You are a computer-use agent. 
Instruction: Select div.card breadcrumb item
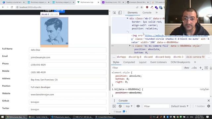tap(148, 57)
